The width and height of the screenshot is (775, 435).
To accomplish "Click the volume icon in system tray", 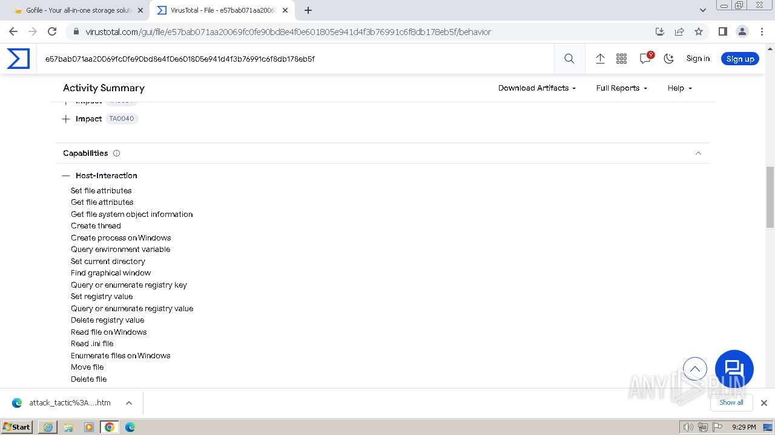I will click(x=688, y=427).
